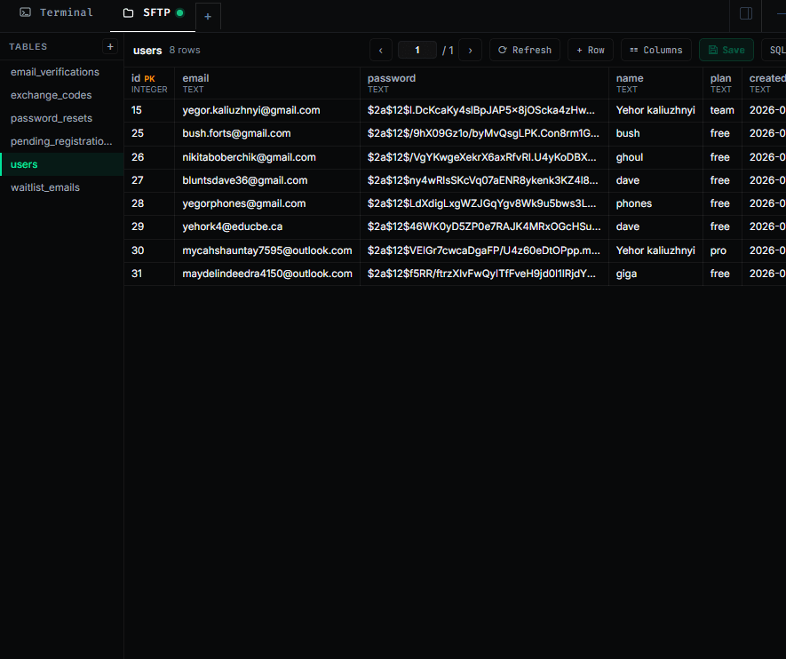Select id cell 26

pos(149,157)
